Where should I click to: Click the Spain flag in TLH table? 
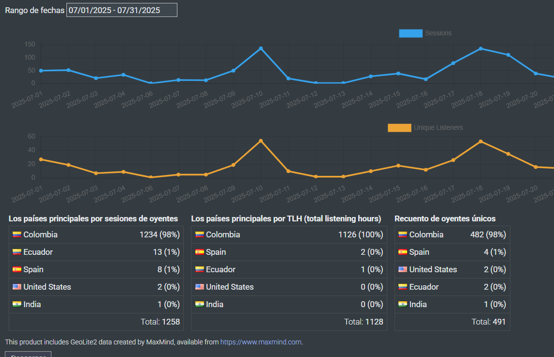[x=200, y=252]
